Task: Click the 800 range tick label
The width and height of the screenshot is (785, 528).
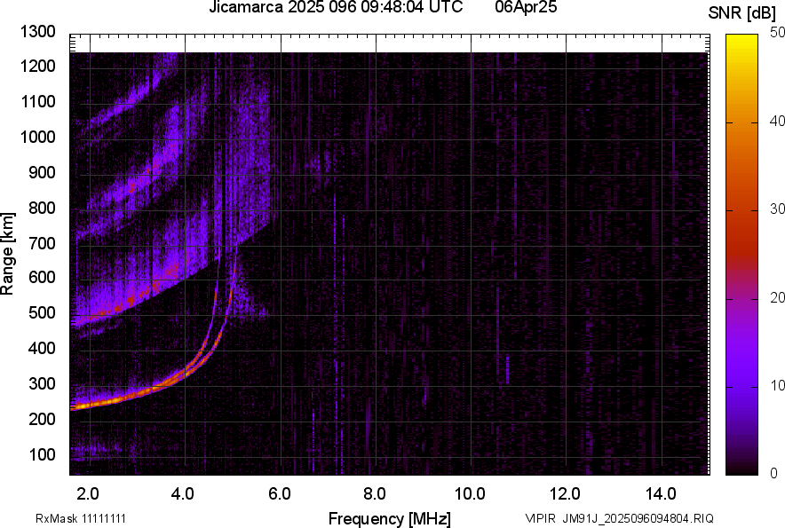Action: pos(42,208)
